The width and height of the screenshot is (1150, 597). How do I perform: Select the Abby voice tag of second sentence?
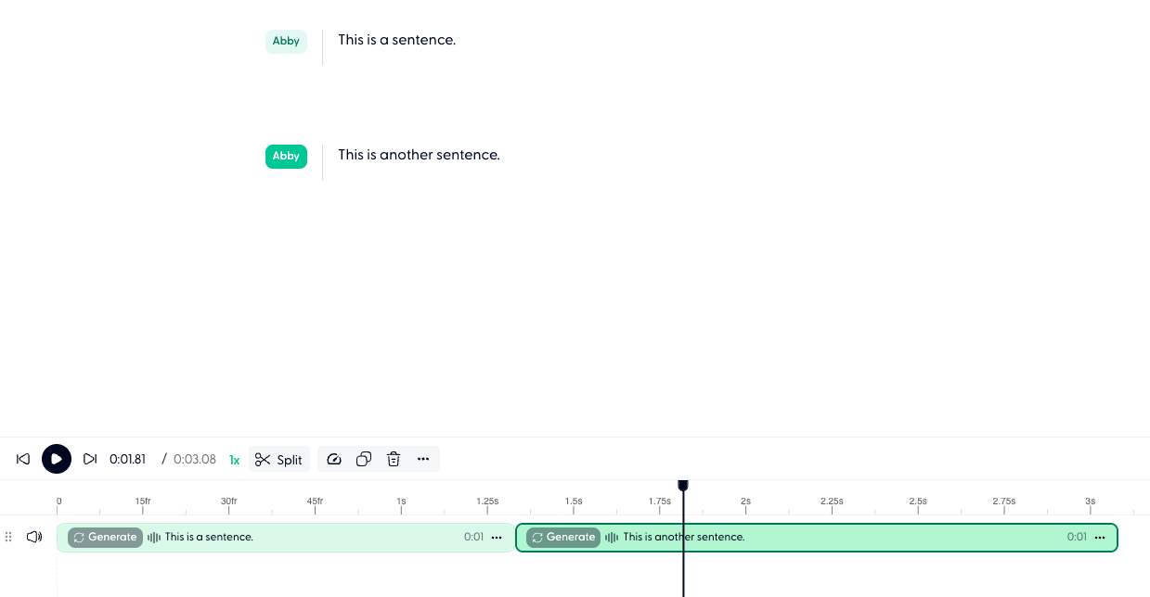pyautogui.click(x=286, y=156)
